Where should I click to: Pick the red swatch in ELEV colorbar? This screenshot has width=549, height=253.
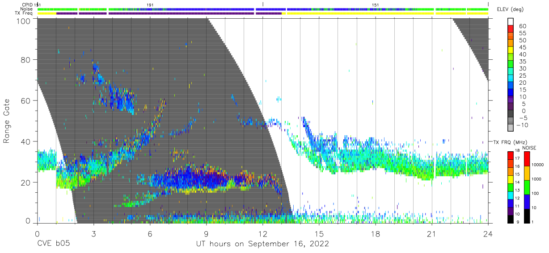pos(511,29)
